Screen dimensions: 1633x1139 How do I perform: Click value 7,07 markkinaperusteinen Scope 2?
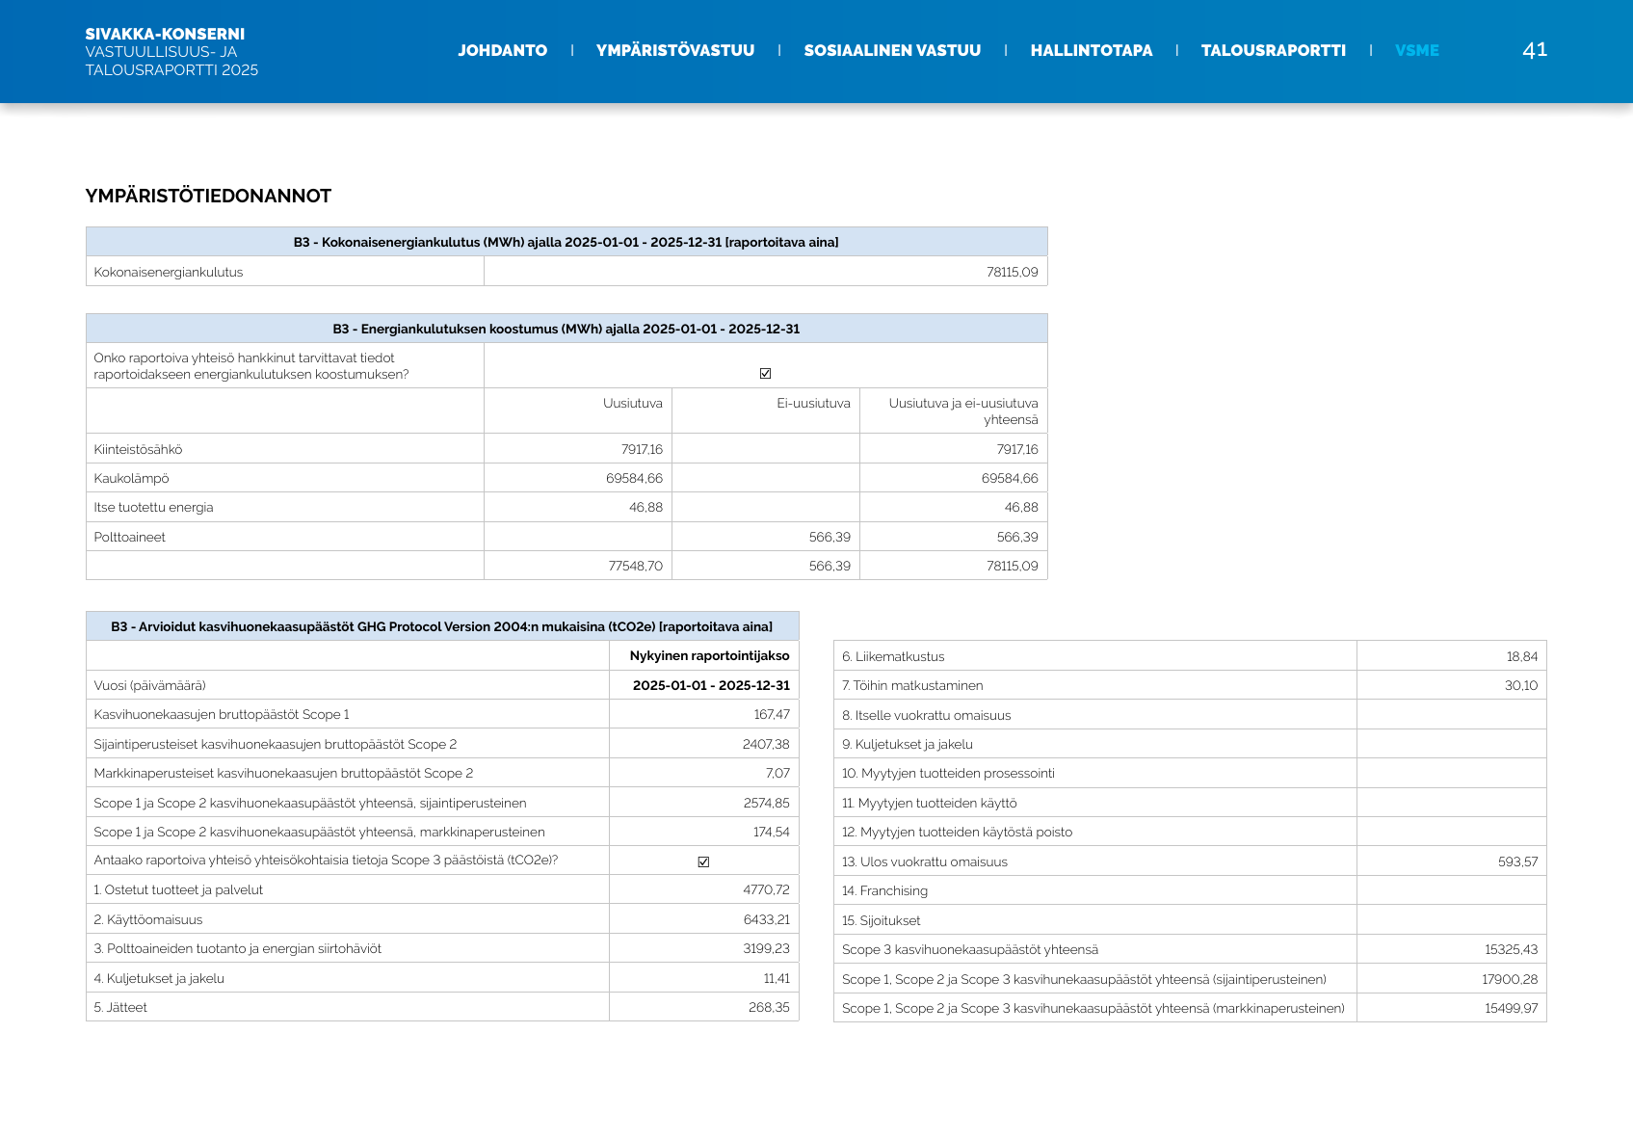coord(777,773)
